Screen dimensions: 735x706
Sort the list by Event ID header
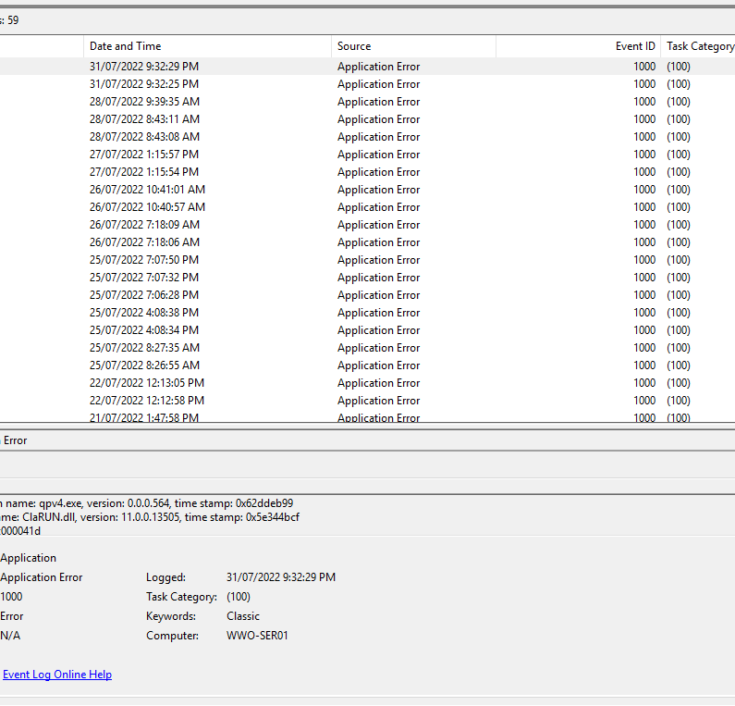coord(635,46)
